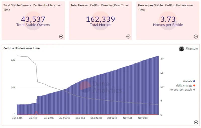Click the red daily_change legend dot

[194, 85]
